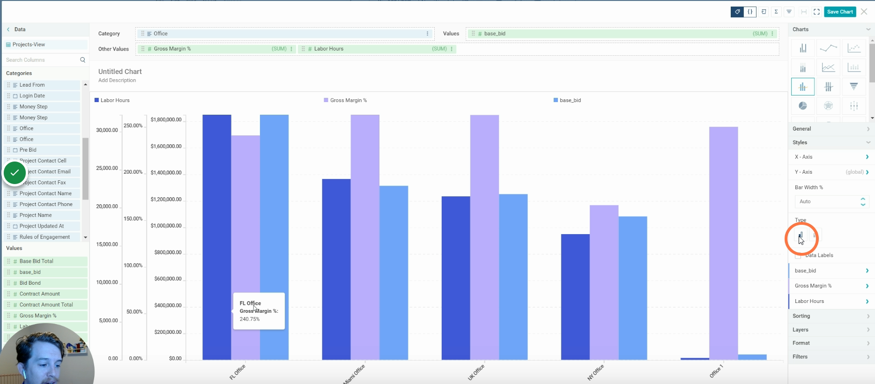
Task: Select the box plot chart type
Action: tap(854, 106)
